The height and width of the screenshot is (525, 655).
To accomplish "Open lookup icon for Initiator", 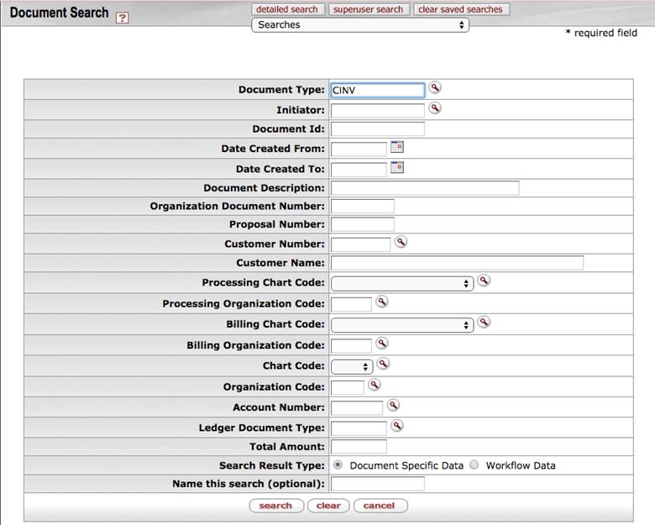I will click(x=435, y=108).
